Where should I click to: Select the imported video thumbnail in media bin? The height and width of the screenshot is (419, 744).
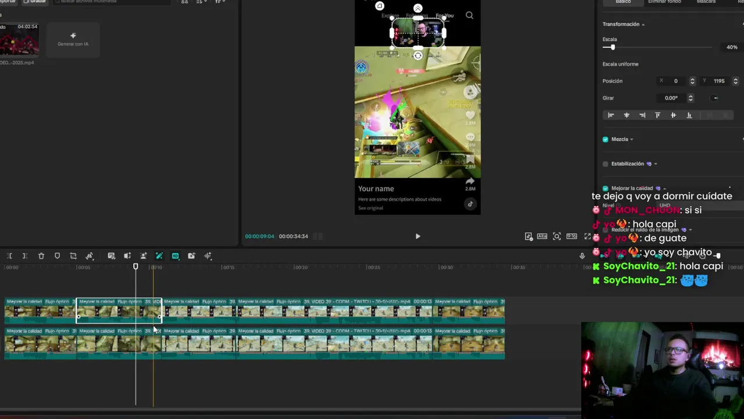click(19, 40)
